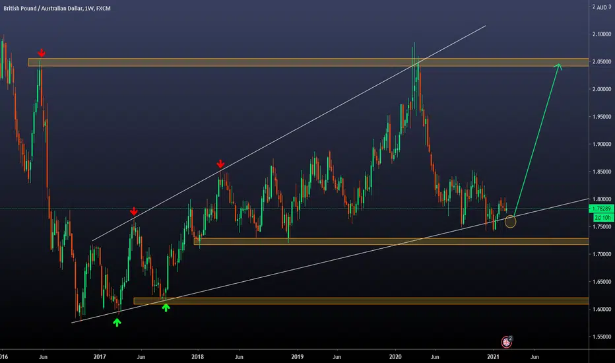Click the 2020 label on time axis
The width and height of the screenshot is (615, 363).
pyautogui.click(x=395, y=356)
